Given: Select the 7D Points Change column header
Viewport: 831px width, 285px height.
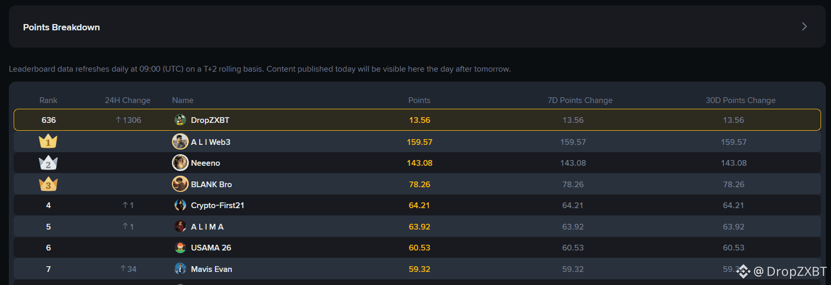Looking at the screenshot, I should click(x=580, y=100).
